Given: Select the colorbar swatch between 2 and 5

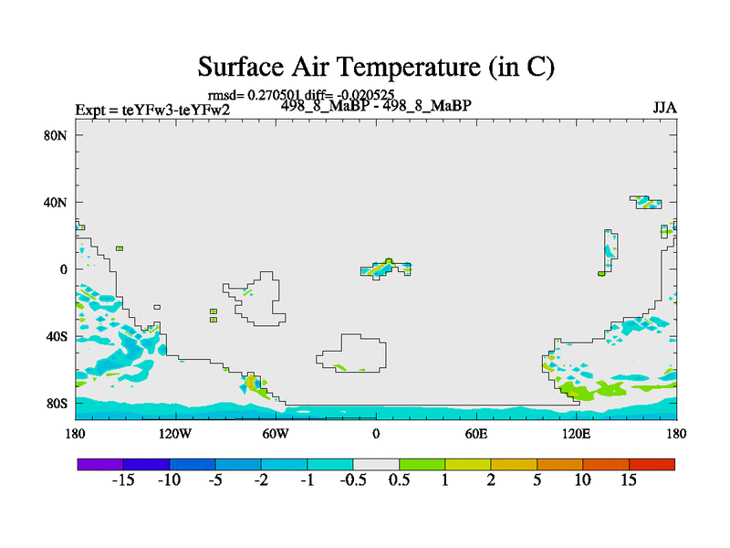Looking at the screenshot, I should tap(514, 464).
